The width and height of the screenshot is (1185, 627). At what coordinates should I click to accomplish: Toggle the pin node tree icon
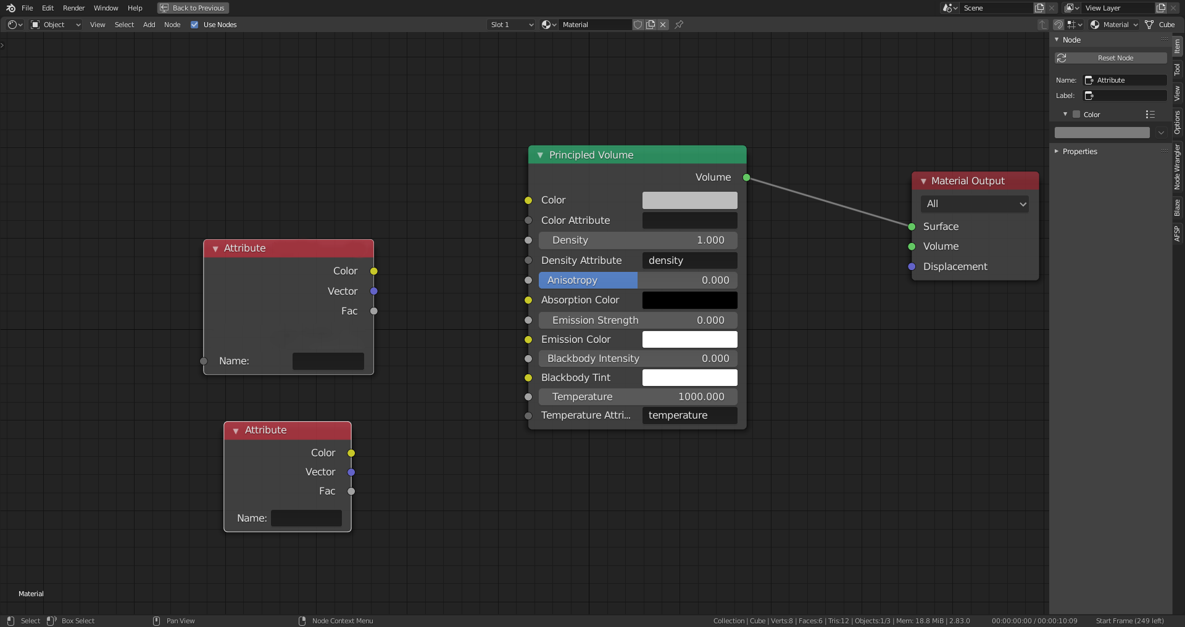tap(679, 25)
